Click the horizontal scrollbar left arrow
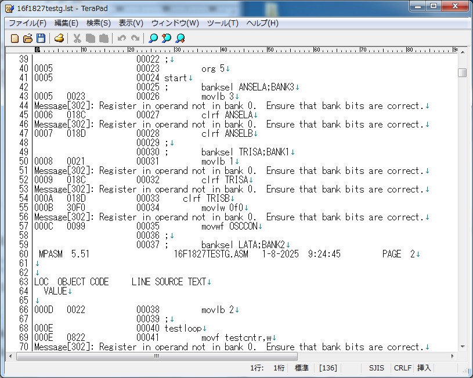The height and width of the screenshot is (378, 473). [10, 356]
